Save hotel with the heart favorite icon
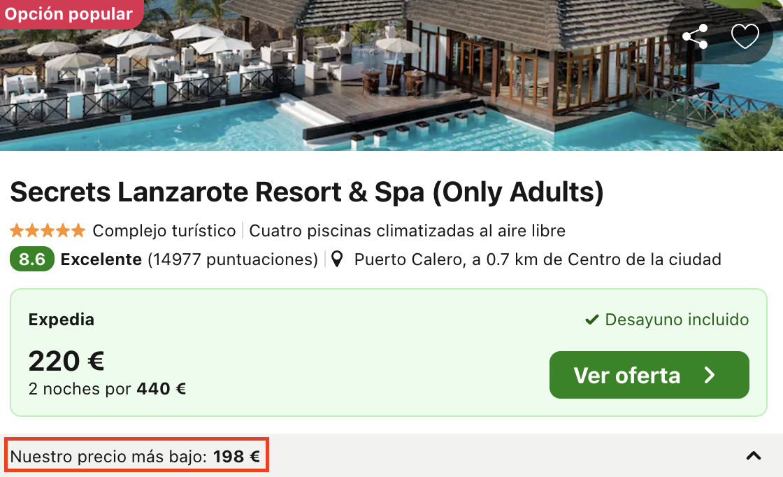This screenshot has width=783, height=477. (x=745, y=36)
